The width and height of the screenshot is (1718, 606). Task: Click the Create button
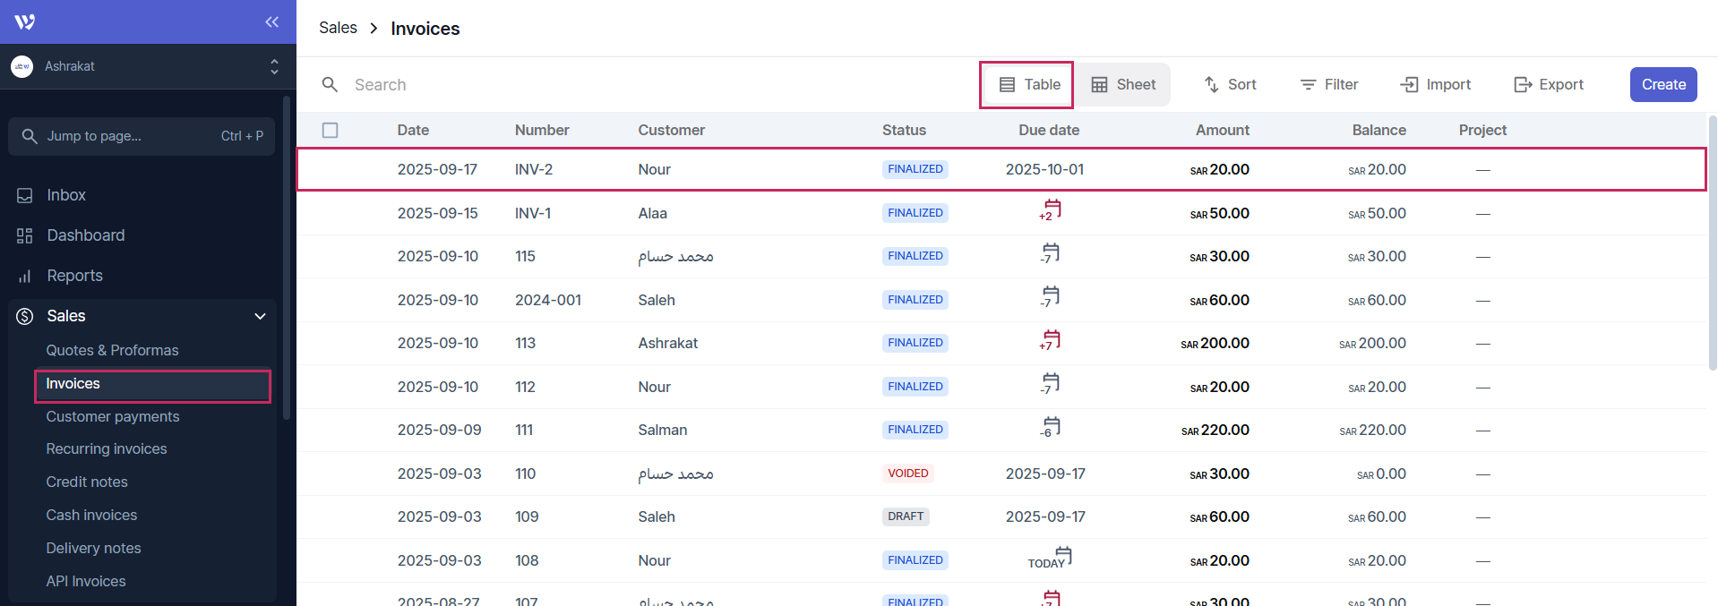tap(1662, 84)
